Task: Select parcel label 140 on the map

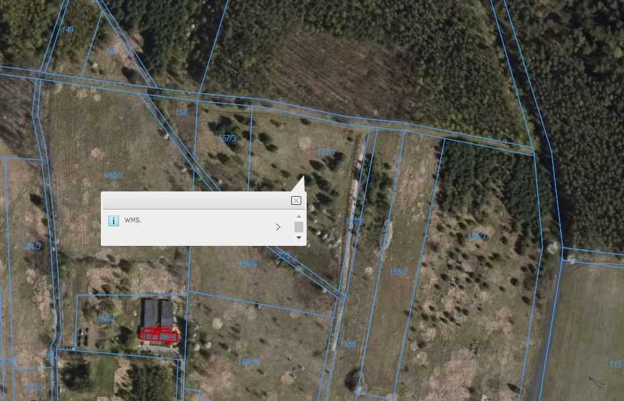Action: [68, 29]
